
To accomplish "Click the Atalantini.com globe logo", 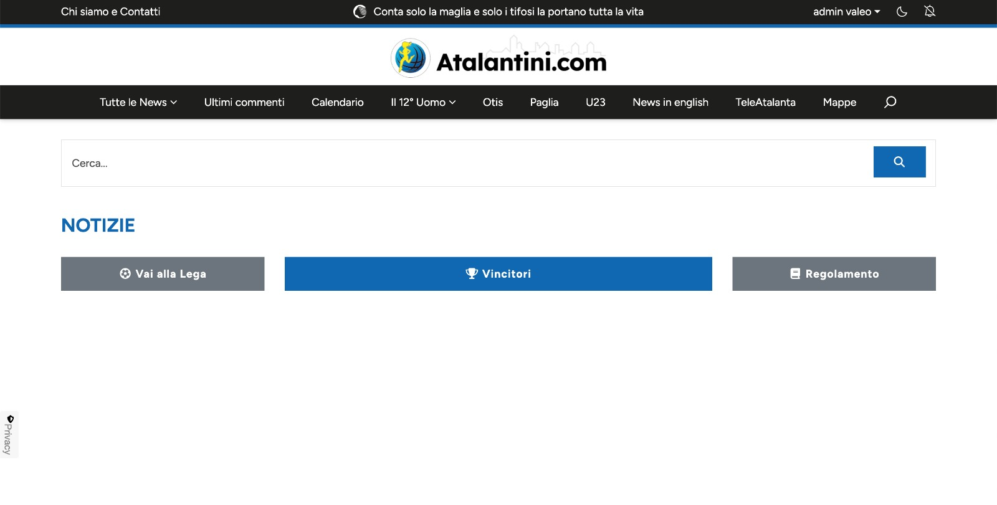I will coord(411,59).
